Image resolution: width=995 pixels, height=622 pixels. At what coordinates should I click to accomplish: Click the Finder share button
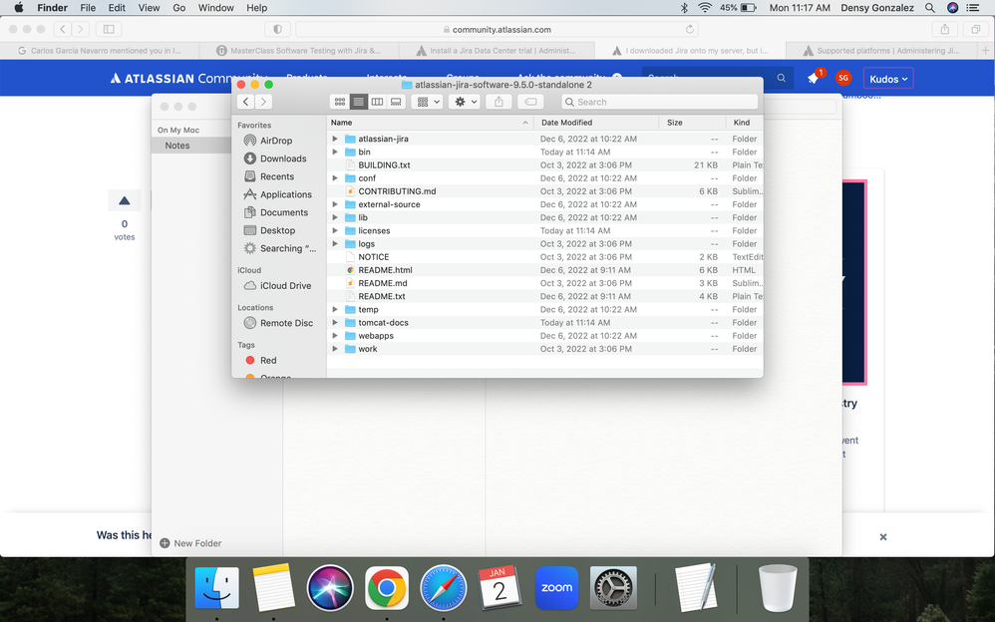point(498,102)
